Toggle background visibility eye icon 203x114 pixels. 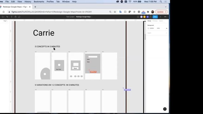(167, 28)
